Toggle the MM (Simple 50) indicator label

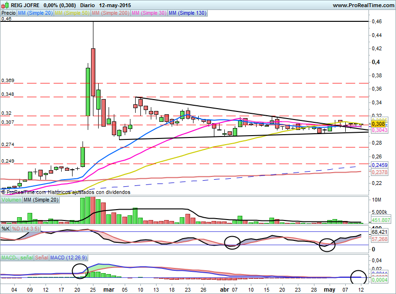[72, 13]
